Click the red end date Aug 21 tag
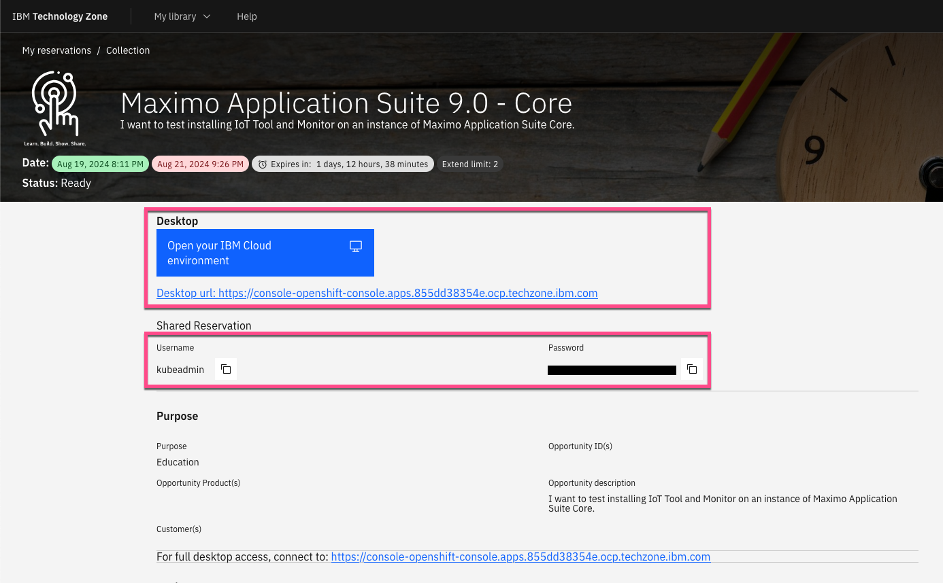Image resolution: width=943 pixels, height=583 pixels. tap(200, 164)
